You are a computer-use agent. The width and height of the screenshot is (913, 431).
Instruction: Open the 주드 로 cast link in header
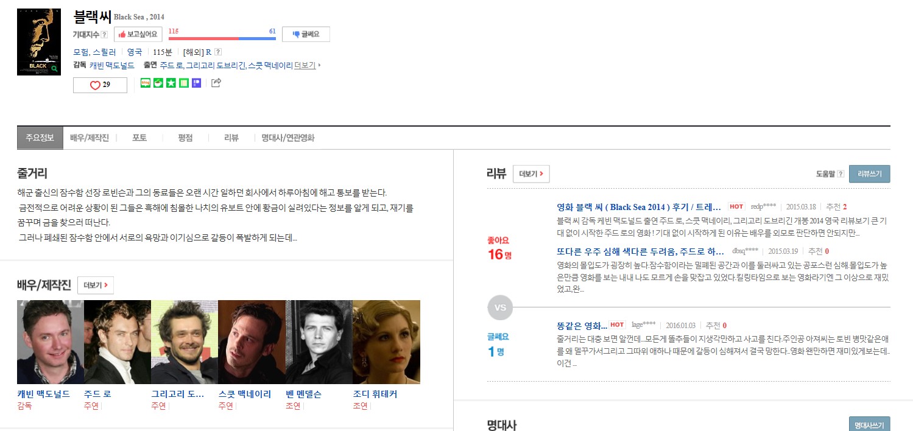tap(171, 65)
